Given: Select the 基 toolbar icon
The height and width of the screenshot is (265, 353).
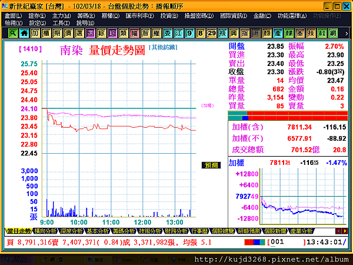Looking at the screenshot, I should [x=300, y=34].
